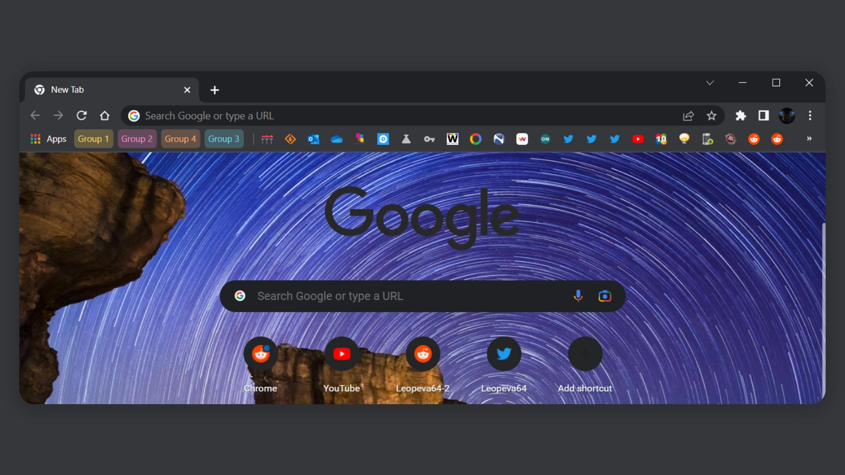Open the YouTube bookmark in bookmarks bar
The image size is (845, 475).
pyautogui.click(x=638, y=139)
